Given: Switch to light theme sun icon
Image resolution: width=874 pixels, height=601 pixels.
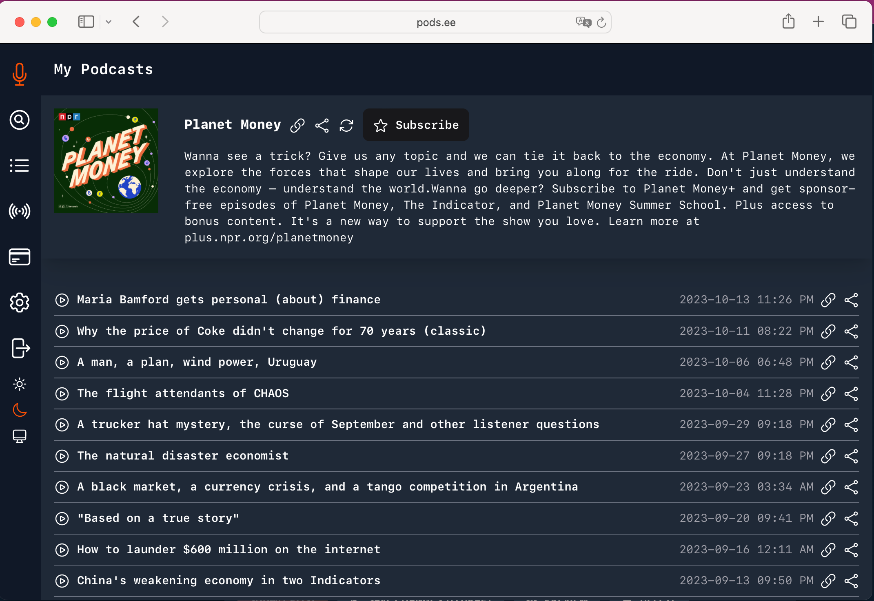Looking at the screenshot, I should tap(20, 384).
